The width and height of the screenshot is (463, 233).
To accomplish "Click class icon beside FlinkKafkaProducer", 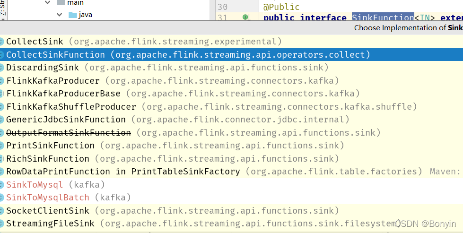I will (x=1, y=81).
